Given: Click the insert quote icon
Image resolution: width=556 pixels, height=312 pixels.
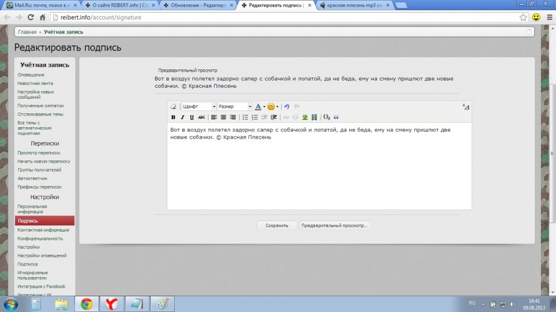Looking at the screenshot, I should tap(336, 117).
